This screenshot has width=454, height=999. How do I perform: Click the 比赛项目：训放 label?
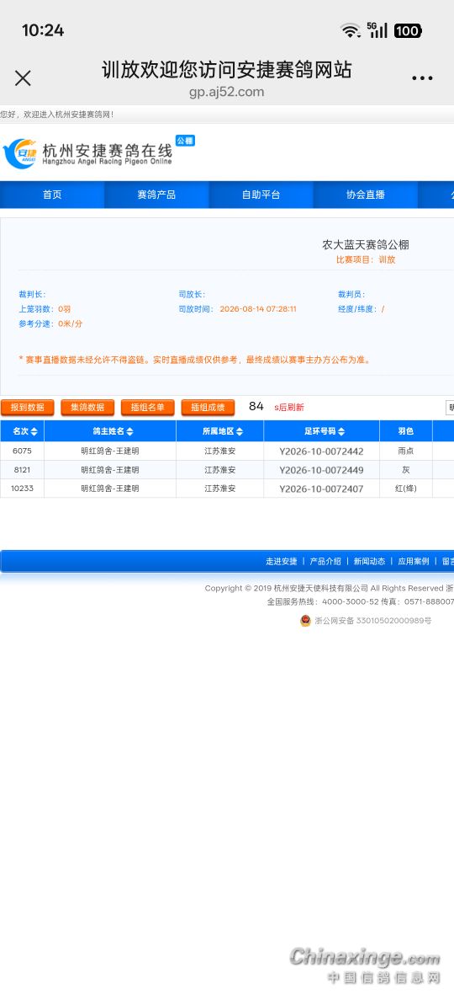click(x=366, y=260)
